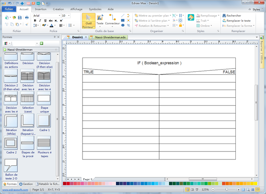The height and width of the screenshot is (194, 266).
Task: Click the Texte tool icon
Action: pyautogui.click(x=100, y=20)
